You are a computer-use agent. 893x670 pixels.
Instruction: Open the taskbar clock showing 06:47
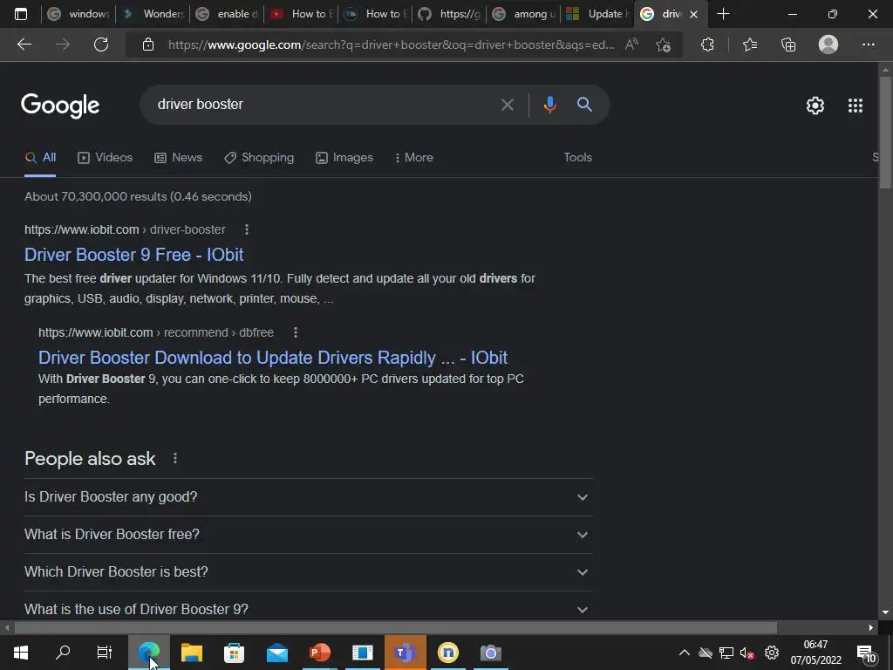point(815,653)
